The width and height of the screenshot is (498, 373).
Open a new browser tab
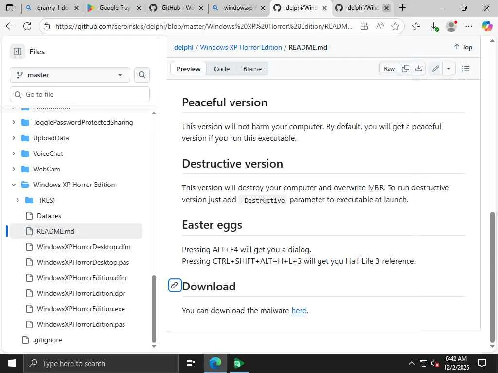tap(402, 8)
